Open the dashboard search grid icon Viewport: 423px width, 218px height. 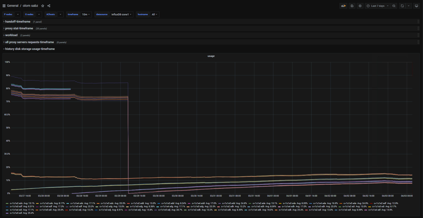click(4, 6)
